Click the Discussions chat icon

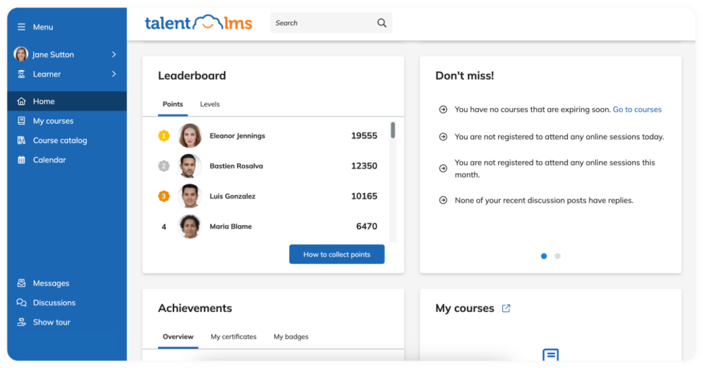tap(21, 302)
